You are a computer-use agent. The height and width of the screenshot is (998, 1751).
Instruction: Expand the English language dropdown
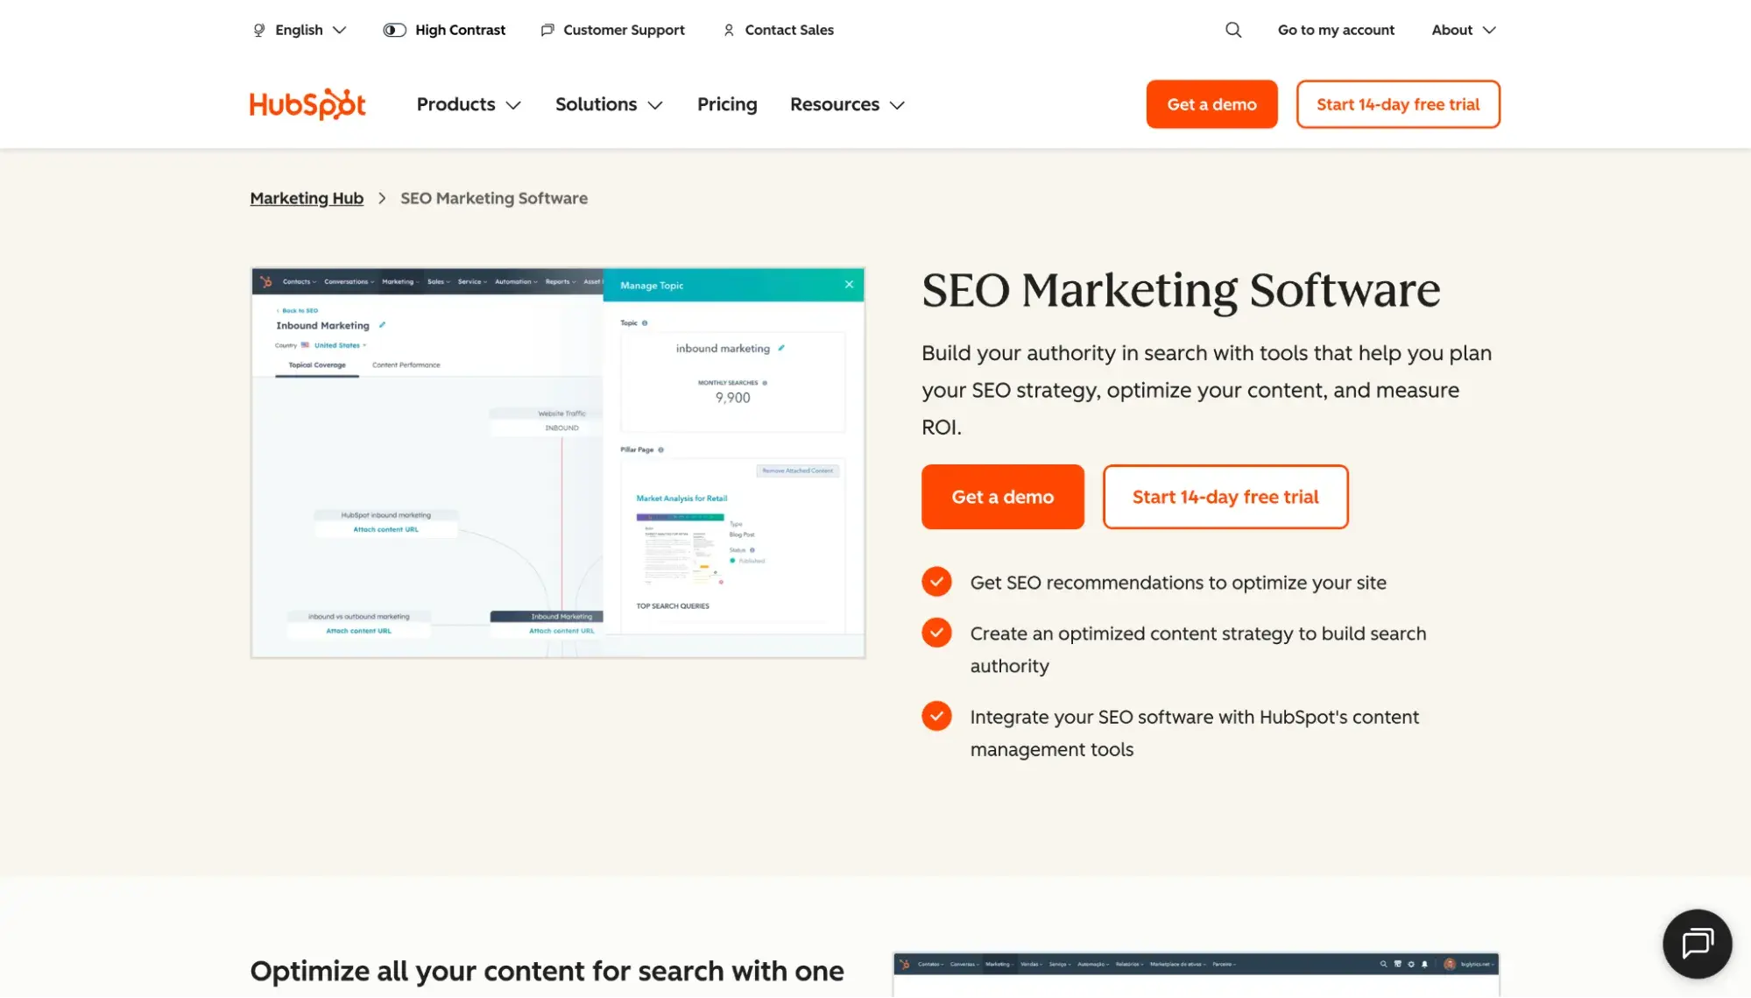point(300,30)
